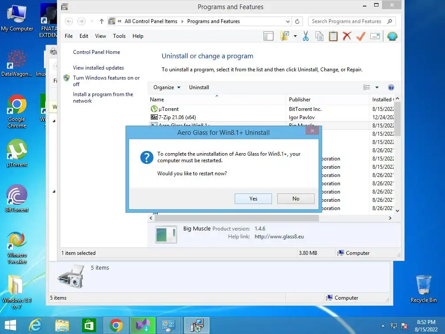Click the orange checkmark toolbar icon
Screen dimensions: 445x334
tap(361, 36)
